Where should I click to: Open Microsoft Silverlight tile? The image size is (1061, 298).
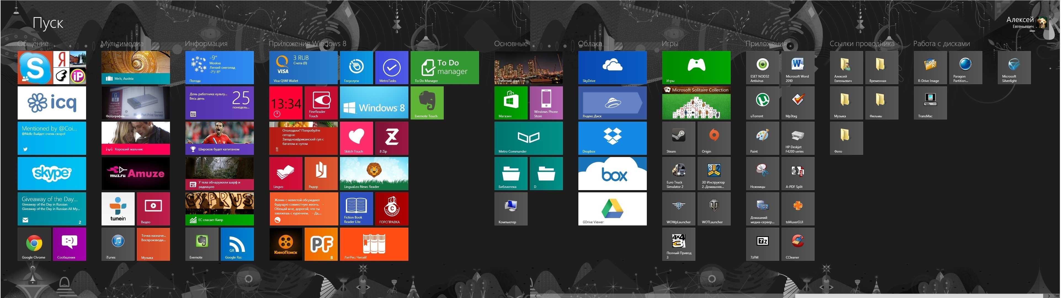click(x=1014, y=68)
